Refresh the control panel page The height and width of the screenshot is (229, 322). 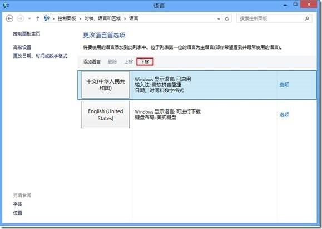point(227,19)
